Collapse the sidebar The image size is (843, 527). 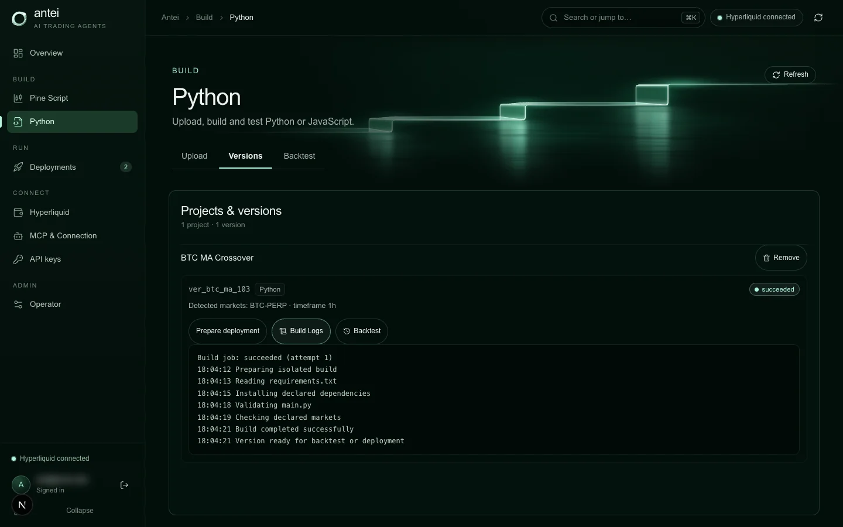coord(80,511)
